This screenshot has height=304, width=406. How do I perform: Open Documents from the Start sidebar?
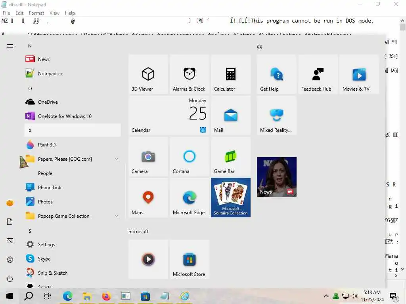(10, 222)
